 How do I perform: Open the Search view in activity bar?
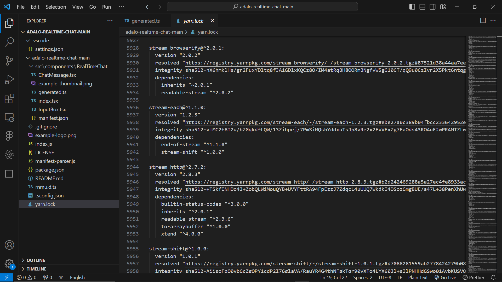click(9, 42)
